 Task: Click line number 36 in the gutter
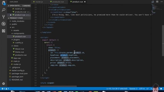point(35,38)
